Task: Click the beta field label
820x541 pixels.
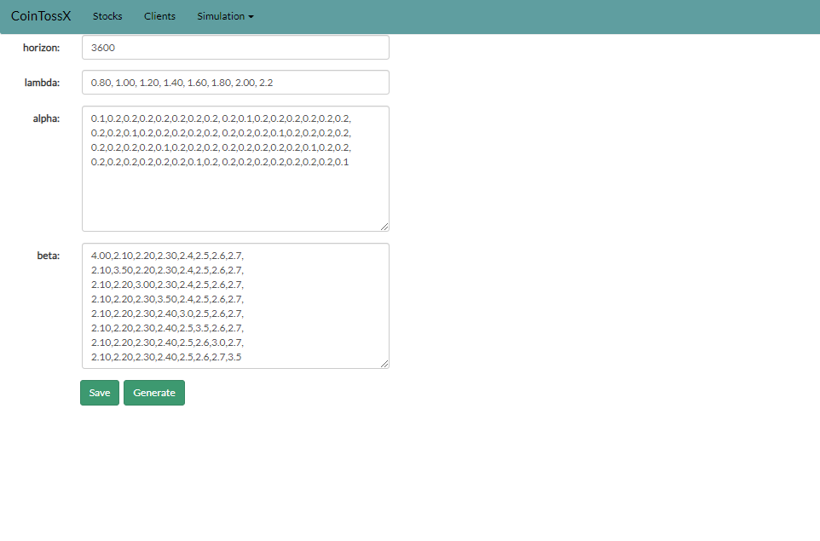Action: 48,256
